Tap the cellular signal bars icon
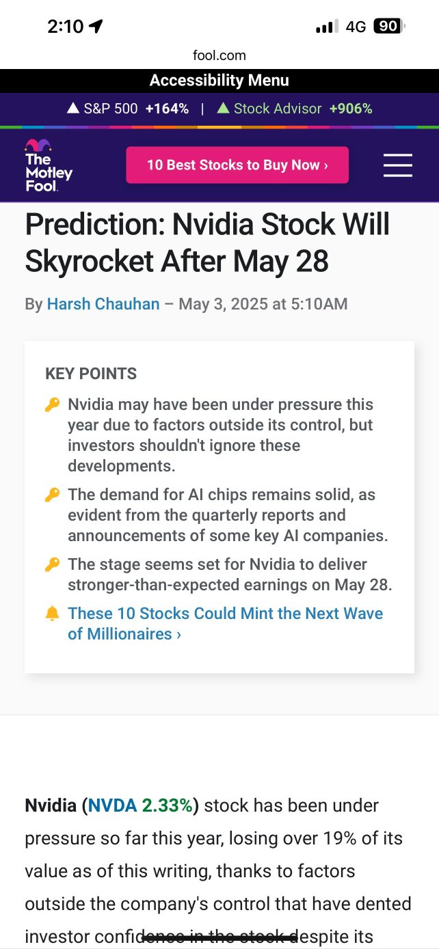439x949 pixels. [x=327, y=27]
